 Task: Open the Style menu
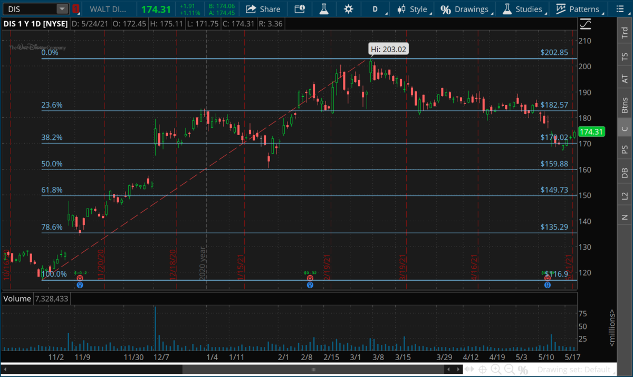click(414, 9)
